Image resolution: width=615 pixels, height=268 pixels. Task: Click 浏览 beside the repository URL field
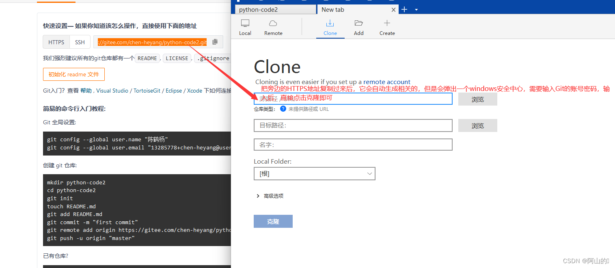(x=477, y=99)
